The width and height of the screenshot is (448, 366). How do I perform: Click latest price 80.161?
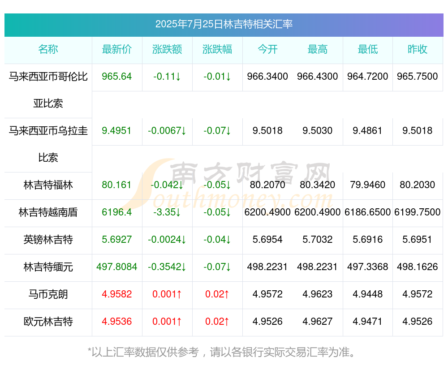(x=117, y=185)
